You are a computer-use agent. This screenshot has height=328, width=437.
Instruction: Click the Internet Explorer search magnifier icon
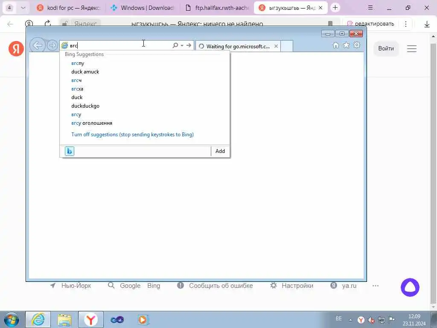pos(175,45)
